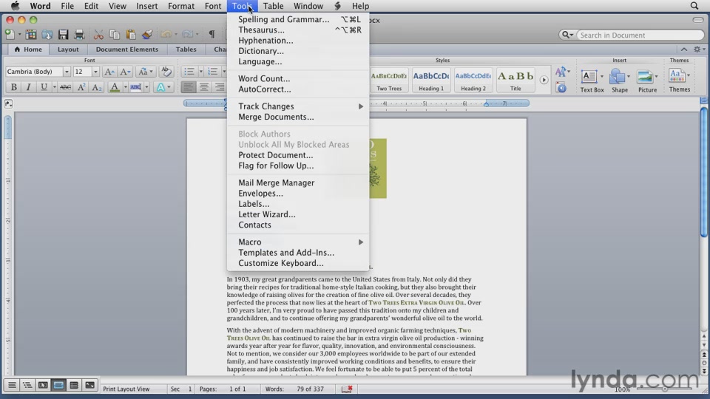Toggle Italic formatting
This screenshot has height=399, width=710.
point(28,87)
